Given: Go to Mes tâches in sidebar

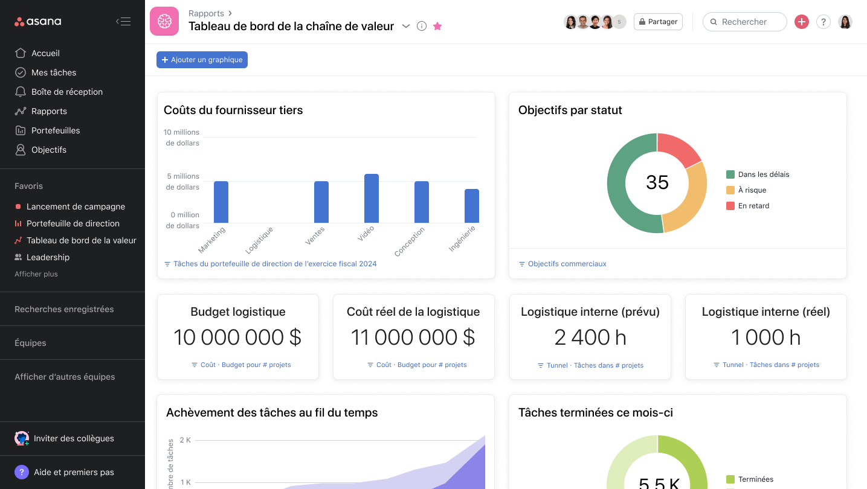Looking at the screenshot, I should coord(54,72).
